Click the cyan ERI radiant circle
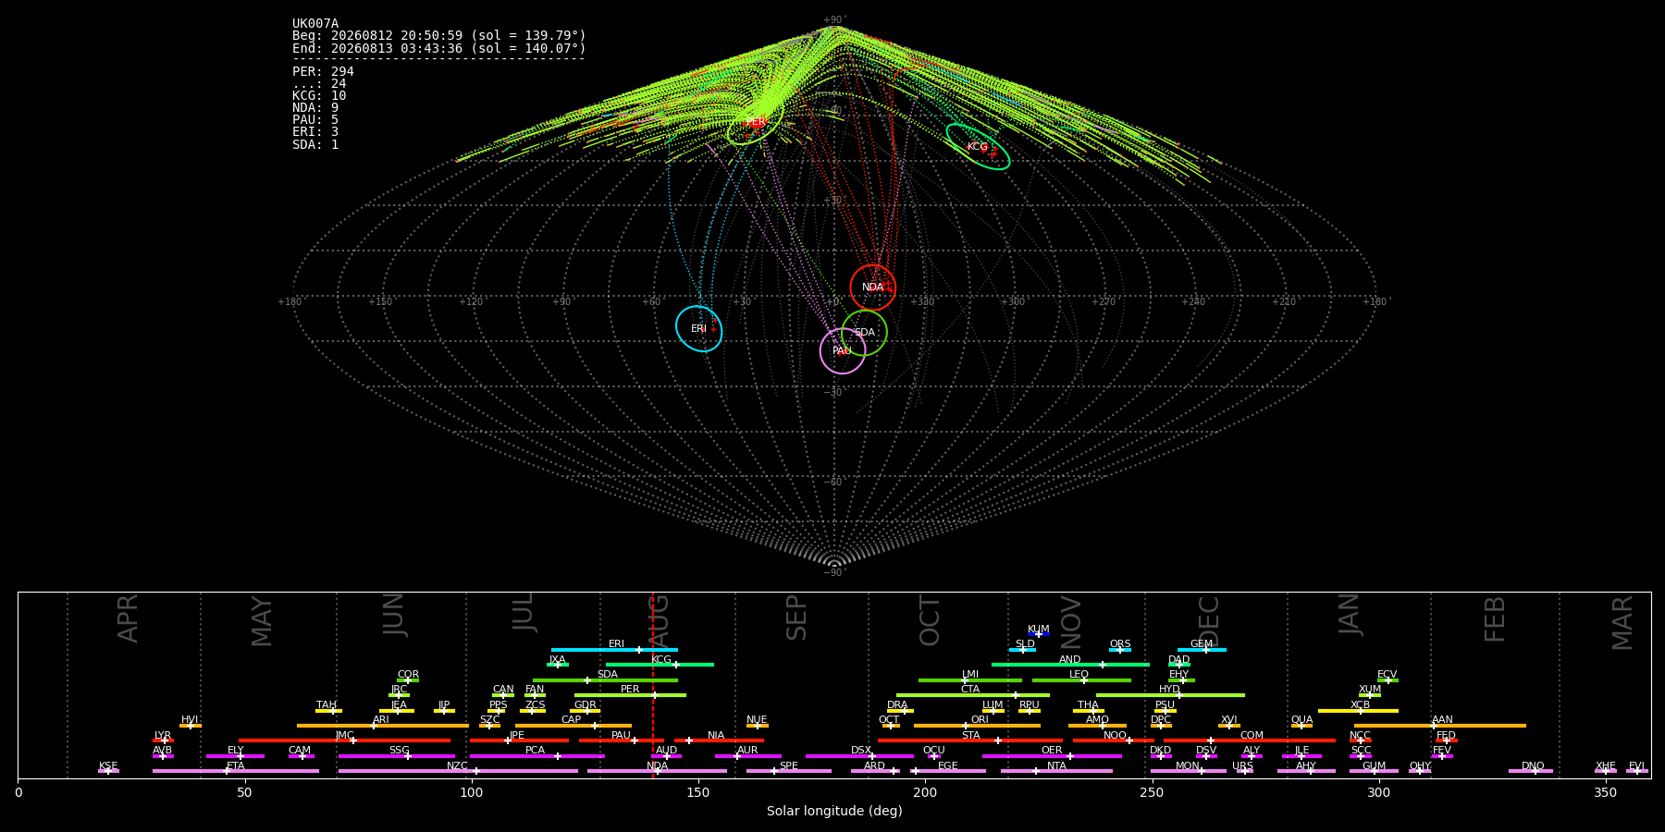 pyautogui.click(x=698, y=329)
